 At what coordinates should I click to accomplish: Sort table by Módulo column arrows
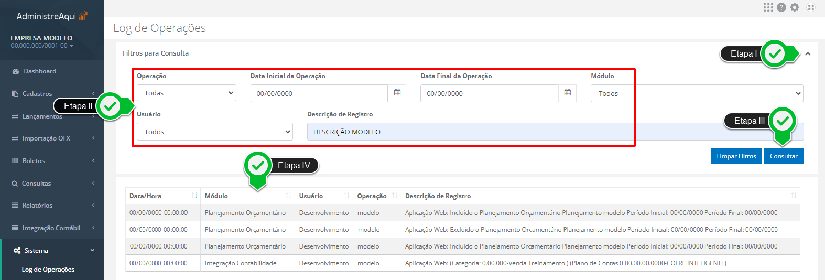coord(288,196)
